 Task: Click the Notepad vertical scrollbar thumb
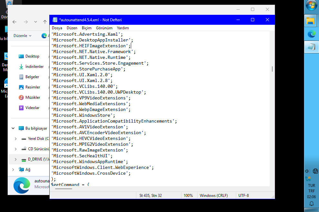[272, 69]
